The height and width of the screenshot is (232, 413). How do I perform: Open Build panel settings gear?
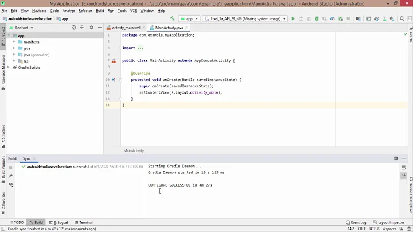click(396, 158)
